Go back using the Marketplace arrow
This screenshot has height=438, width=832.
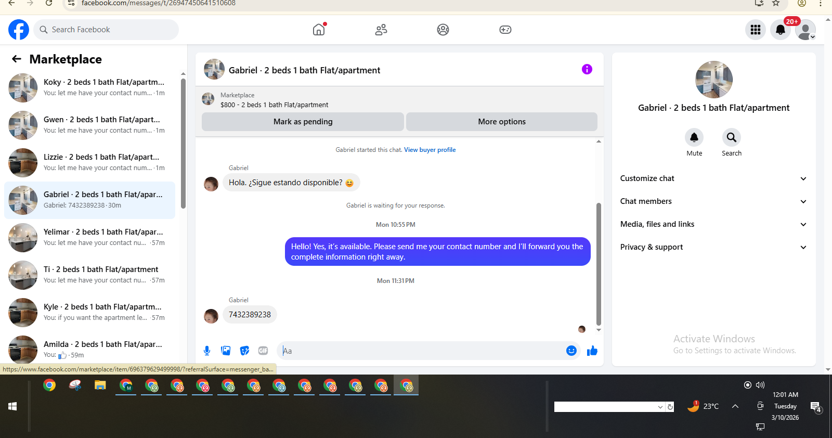17,59
